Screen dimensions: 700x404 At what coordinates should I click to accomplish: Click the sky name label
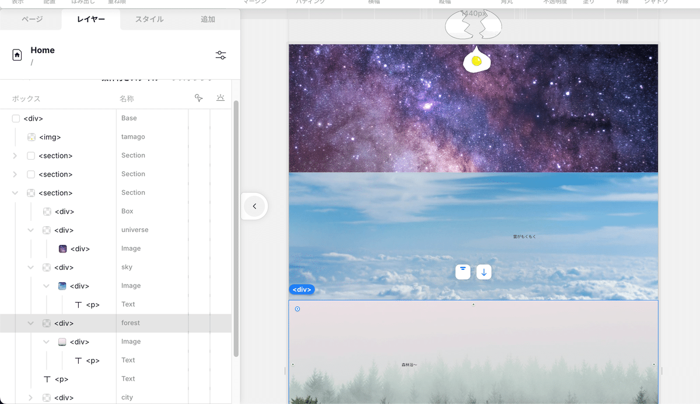pos(127,267)
